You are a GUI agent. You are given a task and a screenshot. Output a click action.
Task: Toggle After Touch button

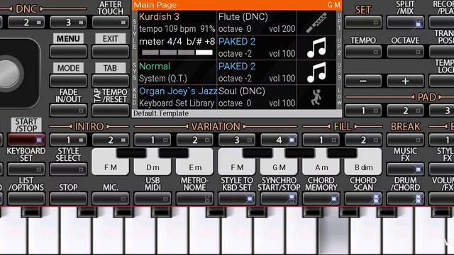click(111, 22)
